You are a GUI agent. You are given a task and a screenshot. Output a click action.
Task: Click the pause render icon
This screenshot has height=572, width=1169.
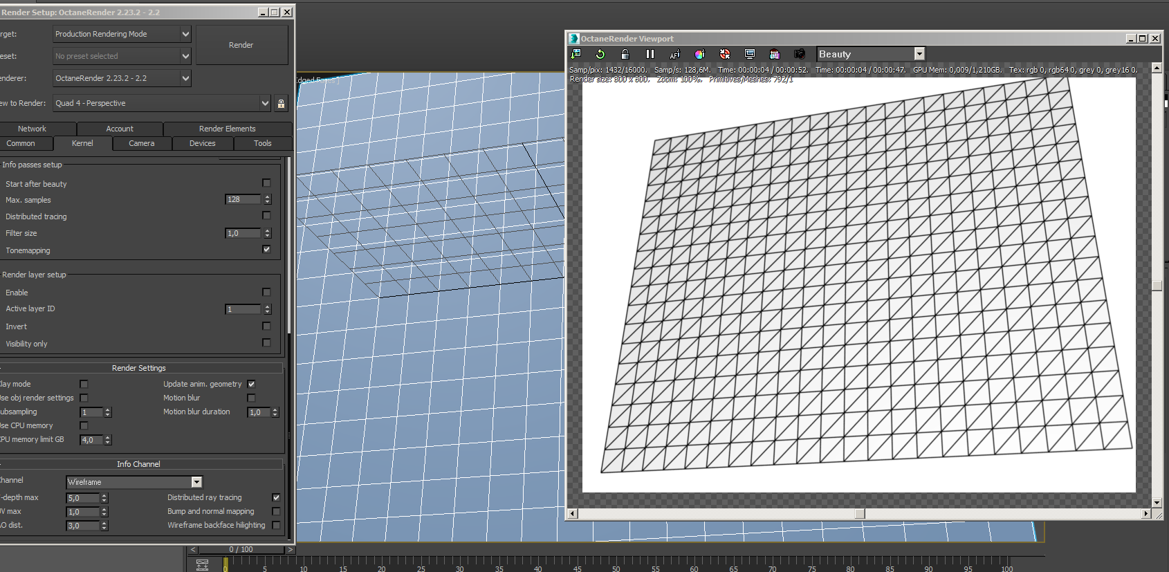click(x=650, y=54)
